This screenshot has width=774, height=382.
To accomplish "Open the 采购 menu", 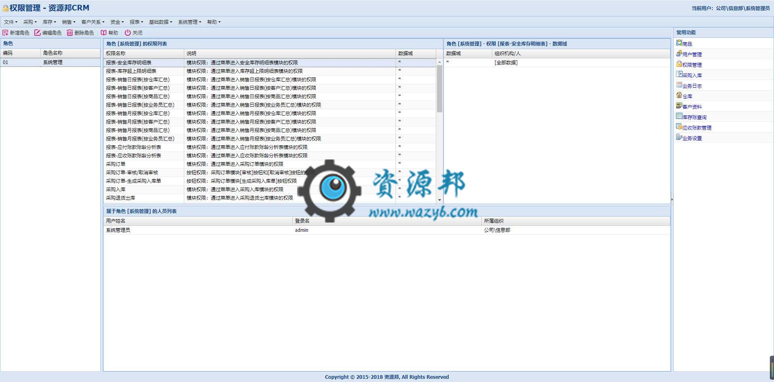I will point(30,22).
